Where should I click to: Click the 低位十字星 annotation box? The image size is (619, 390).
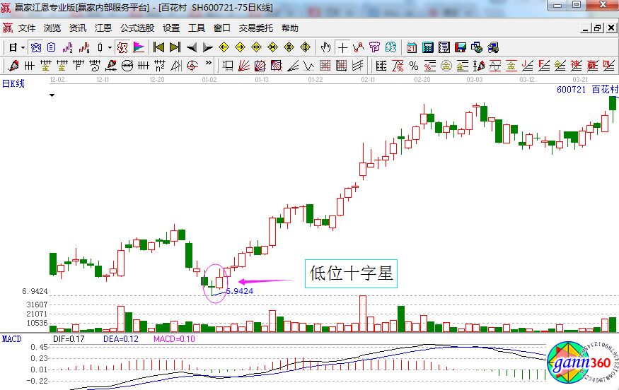(x=351, y=273)
